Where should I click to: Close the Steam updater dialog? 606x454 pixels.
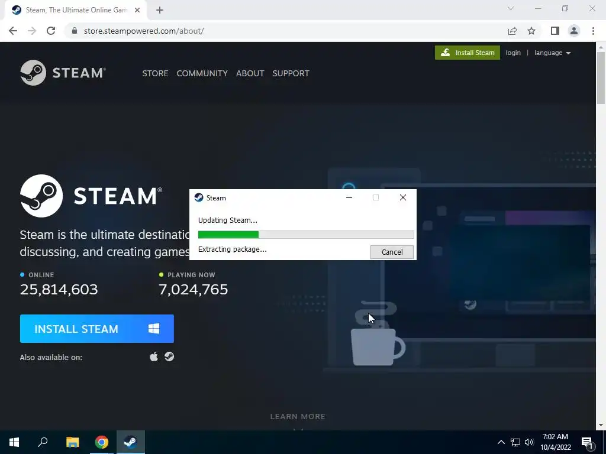click(x=402, y=197)
